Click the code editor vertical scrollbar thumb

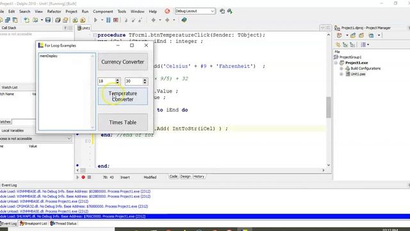click(329, 107)
